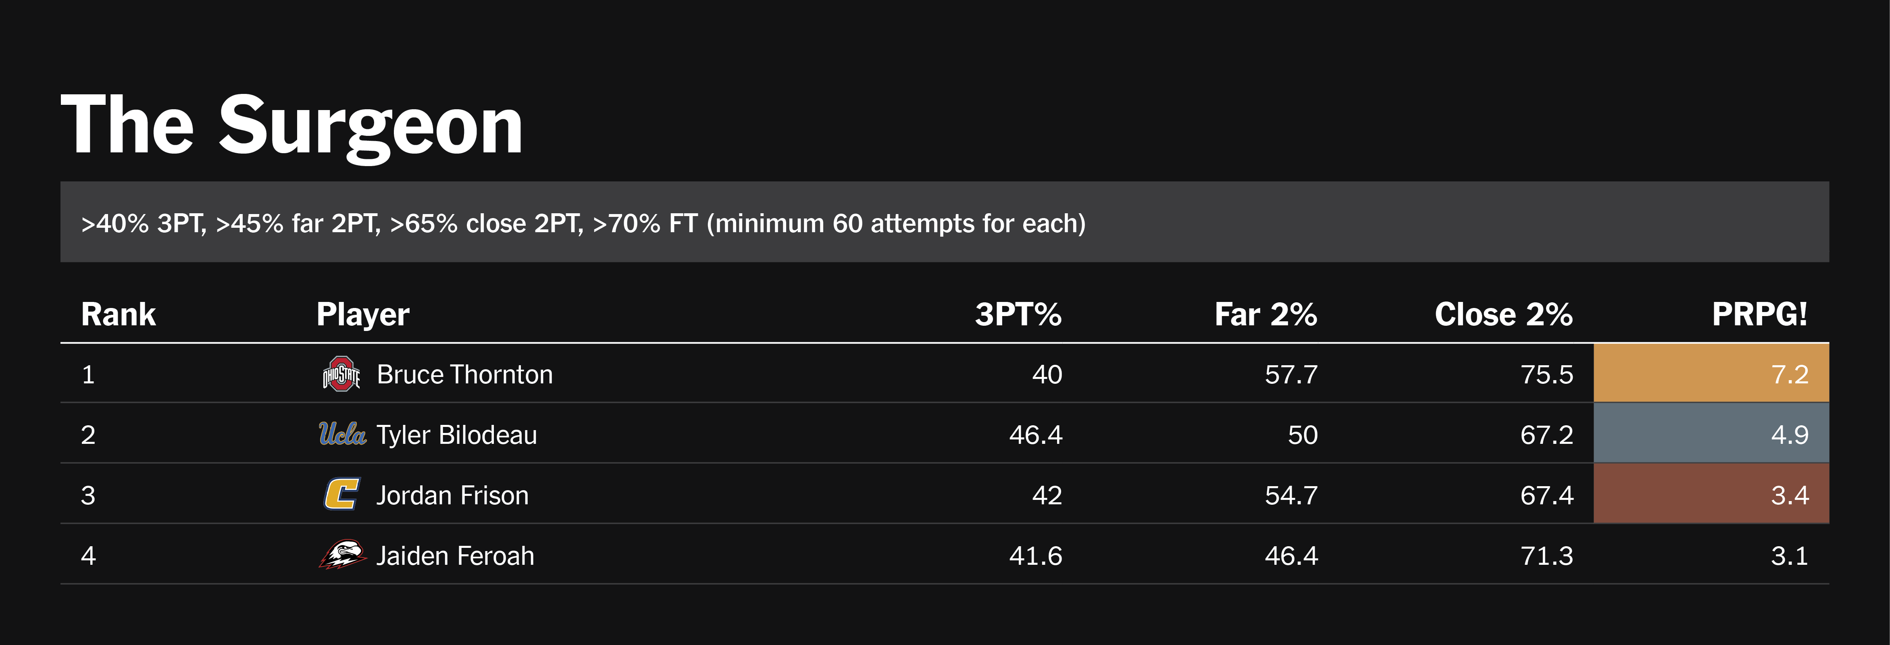Viewport: 1890px width, 645px height.
Task: Click the Chattanooga gold C logo
Action: pyautogui.click(x=342, y=495)
